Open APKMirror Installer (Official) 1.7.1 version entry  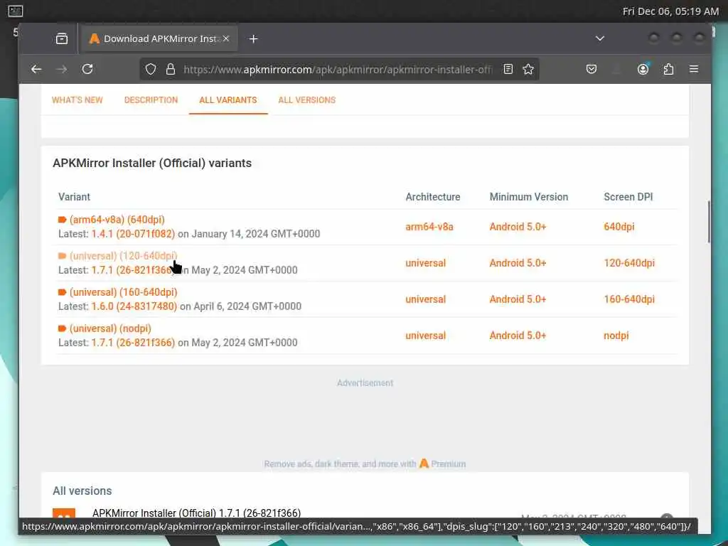(196, 513)
